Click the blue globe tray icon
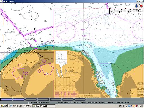 click(x=129, y=106)
